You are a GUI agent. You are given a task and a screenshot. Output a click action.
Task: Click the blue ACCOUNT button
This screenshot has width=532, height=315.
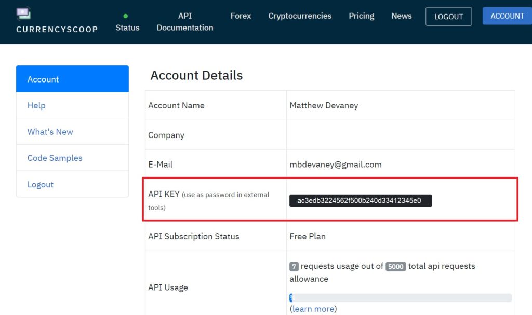click(x=507, y=16)
